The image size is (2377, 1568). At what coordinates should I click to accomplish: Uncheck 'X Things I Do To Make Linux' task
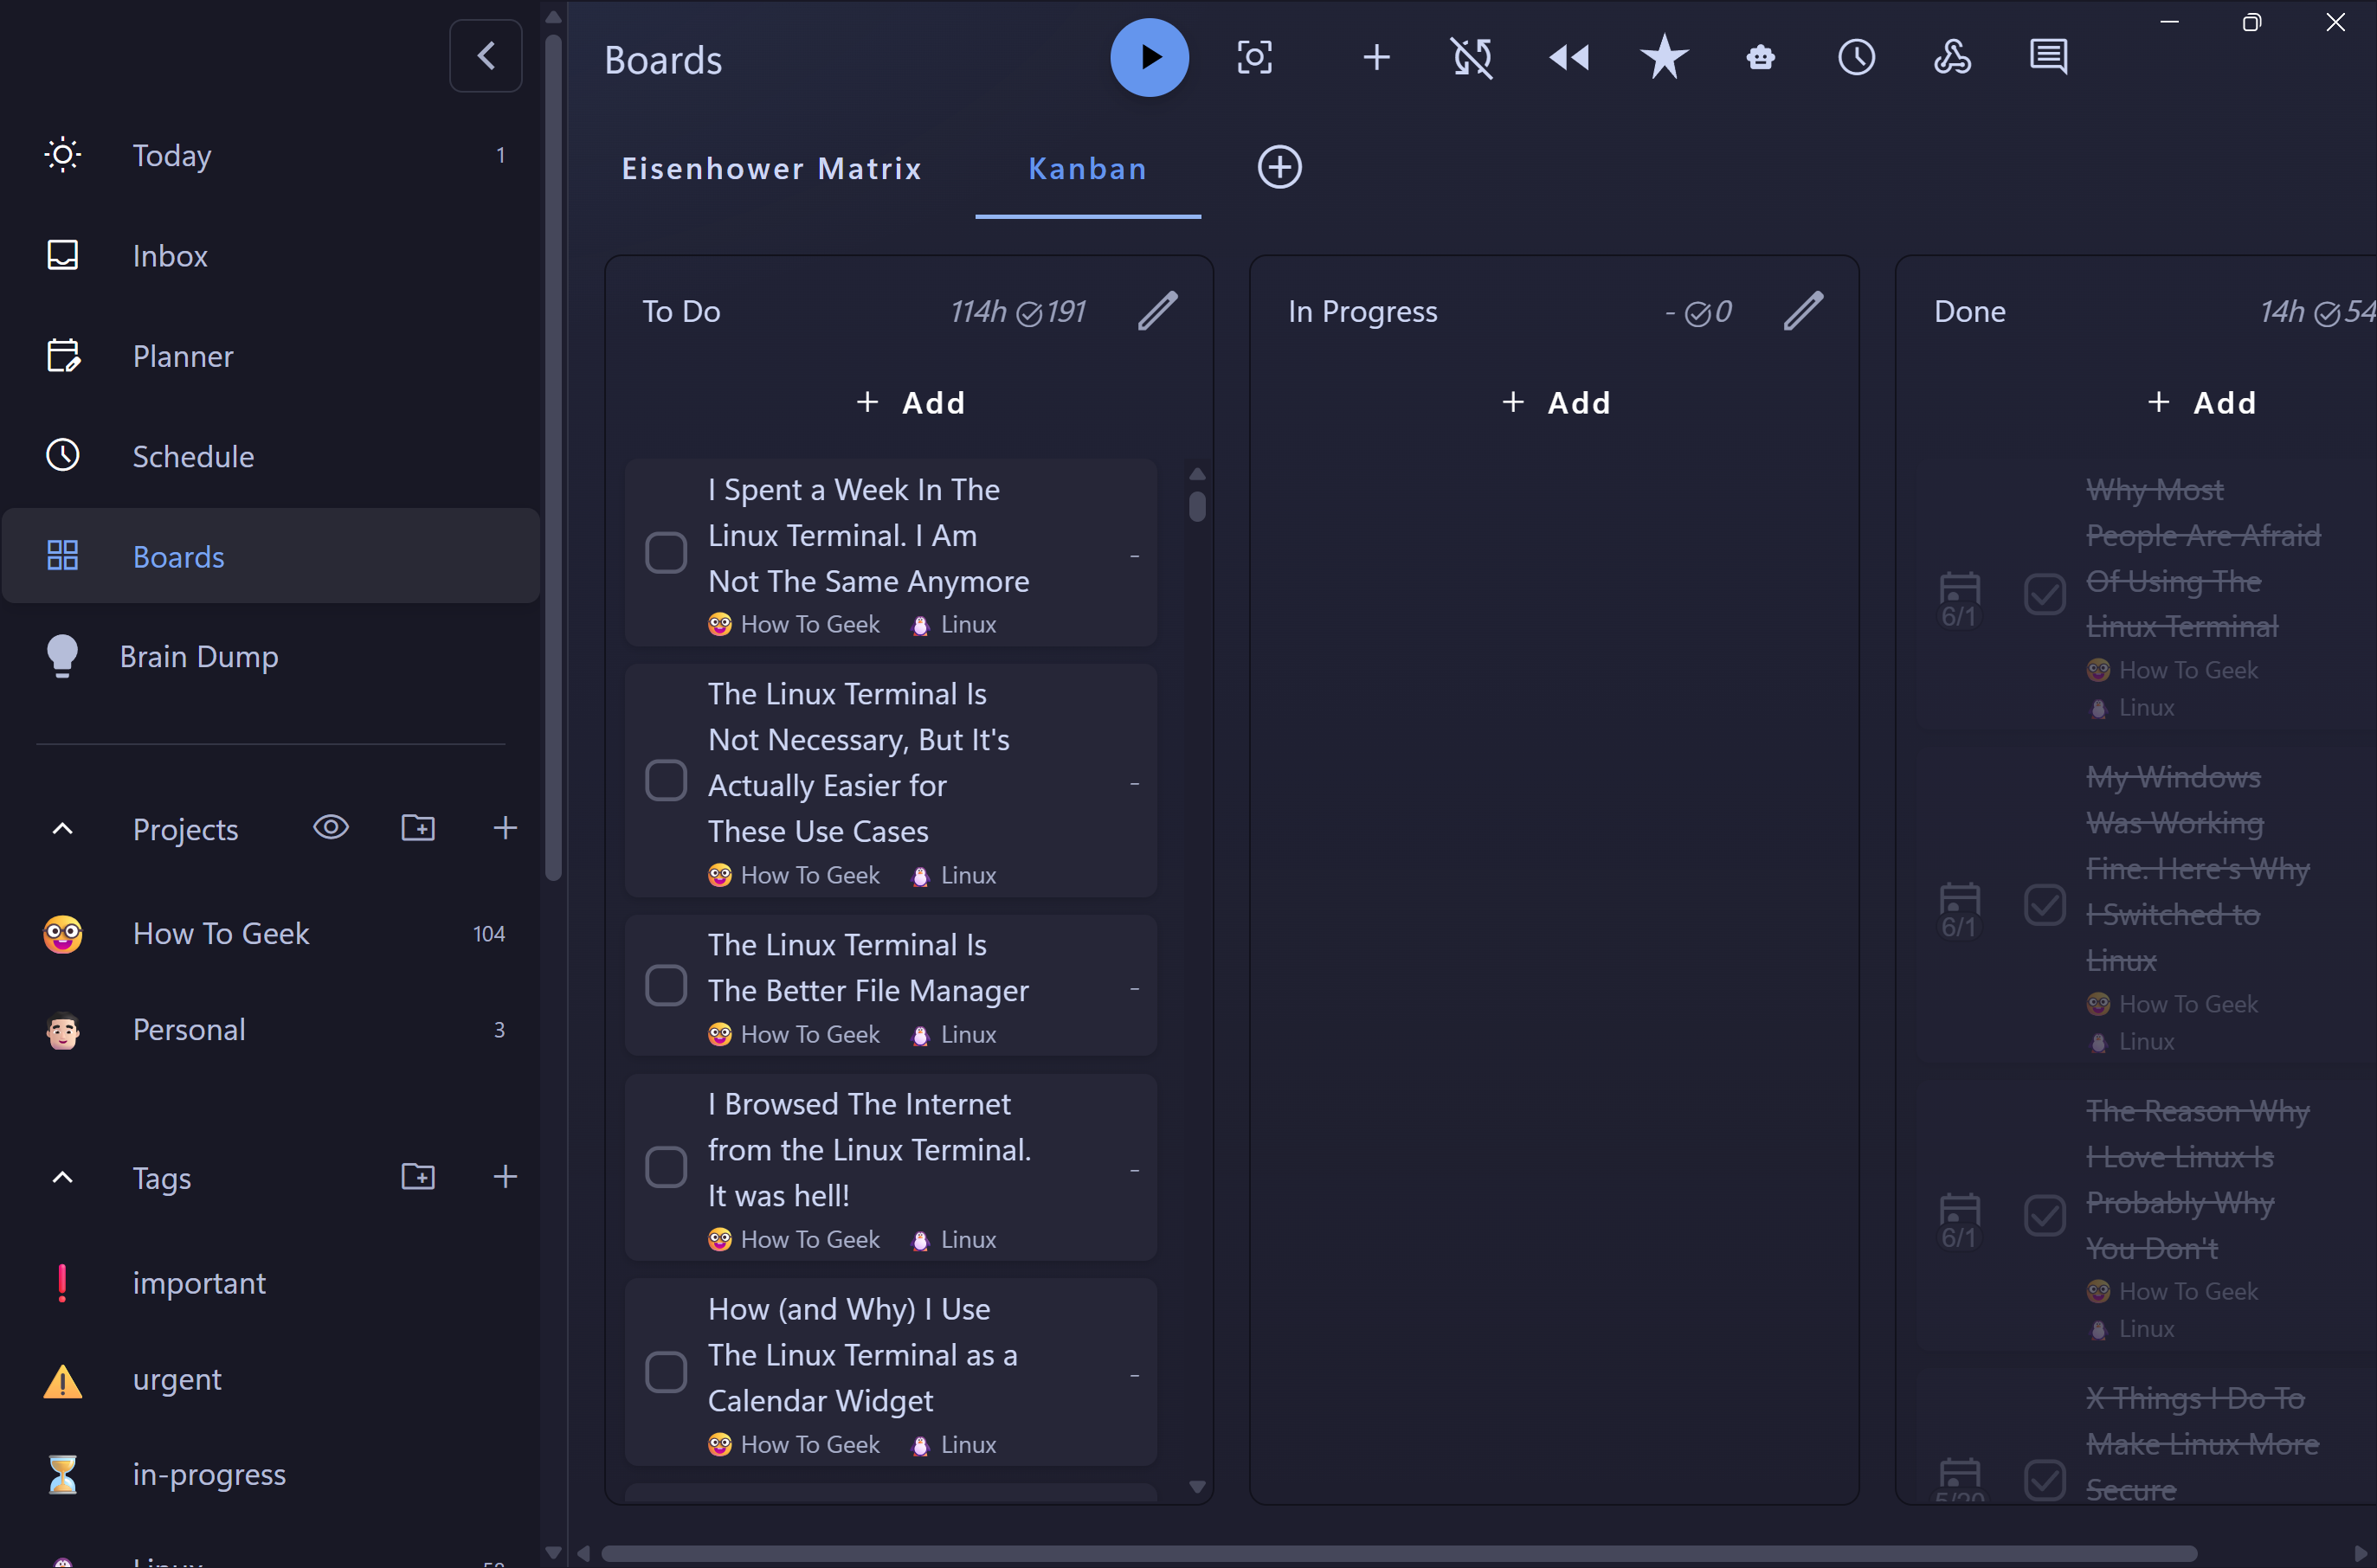click(2045, 1480)
